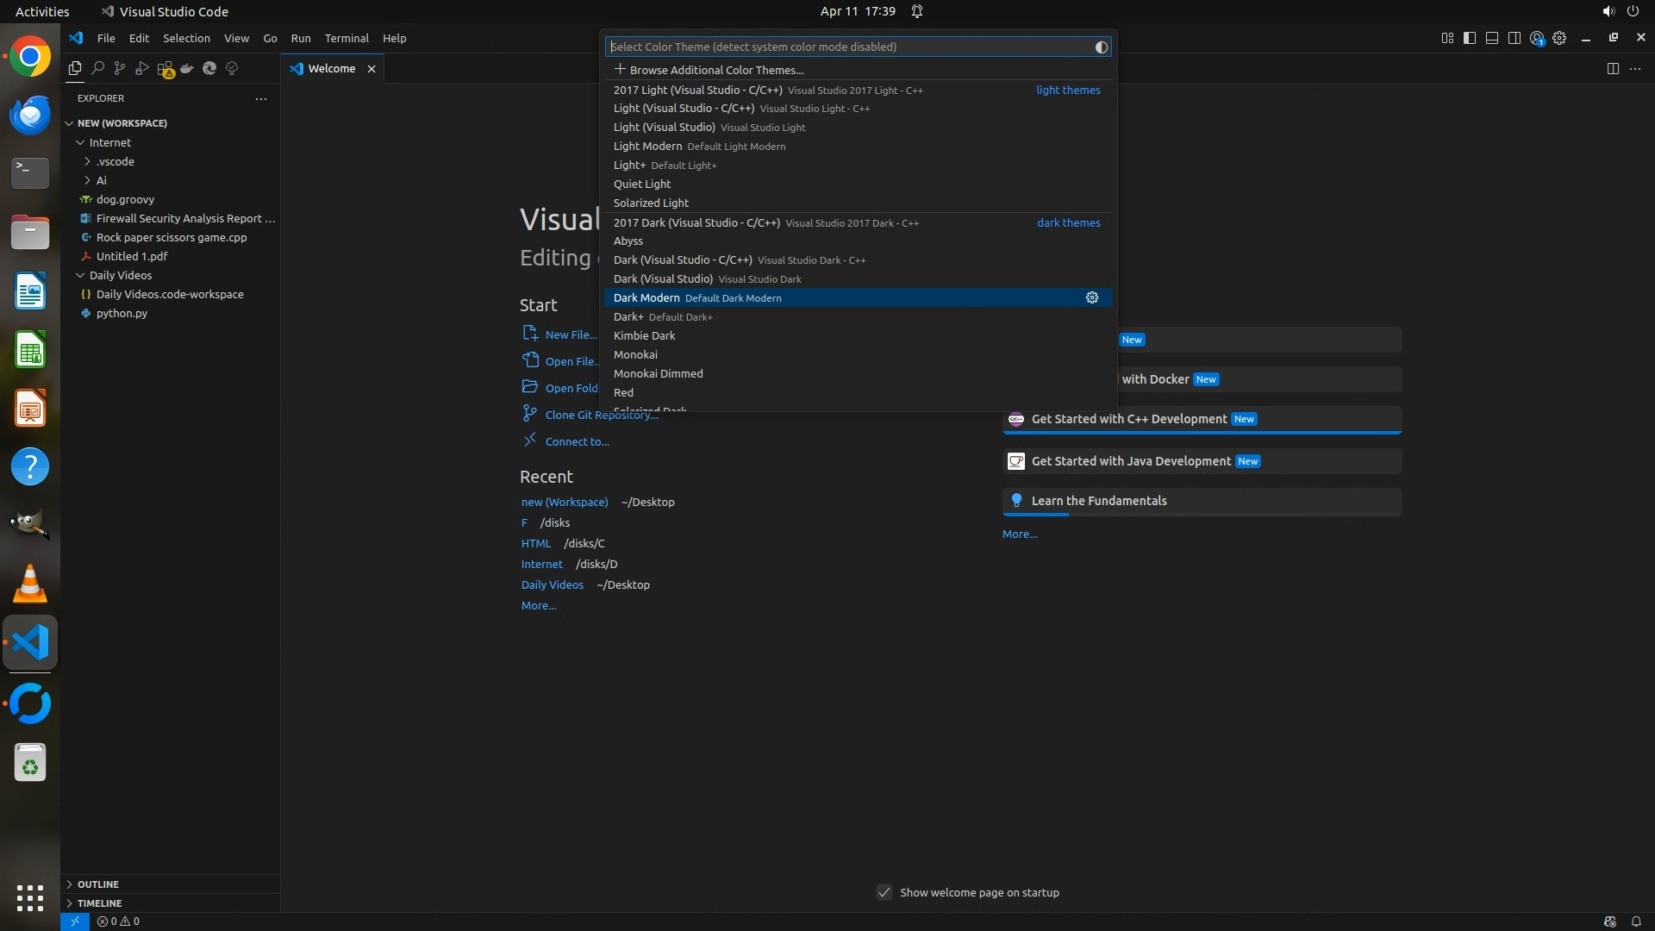Open the Docker view in activity bar
1655x931 pixels.
pyautogui.click(x=187, y=68)
